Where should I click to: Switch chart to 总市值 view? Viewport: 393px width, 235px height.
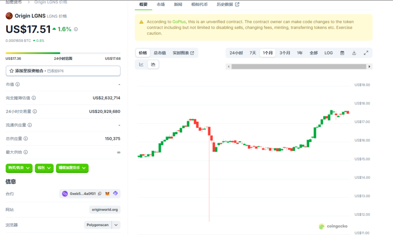(160, 53)
